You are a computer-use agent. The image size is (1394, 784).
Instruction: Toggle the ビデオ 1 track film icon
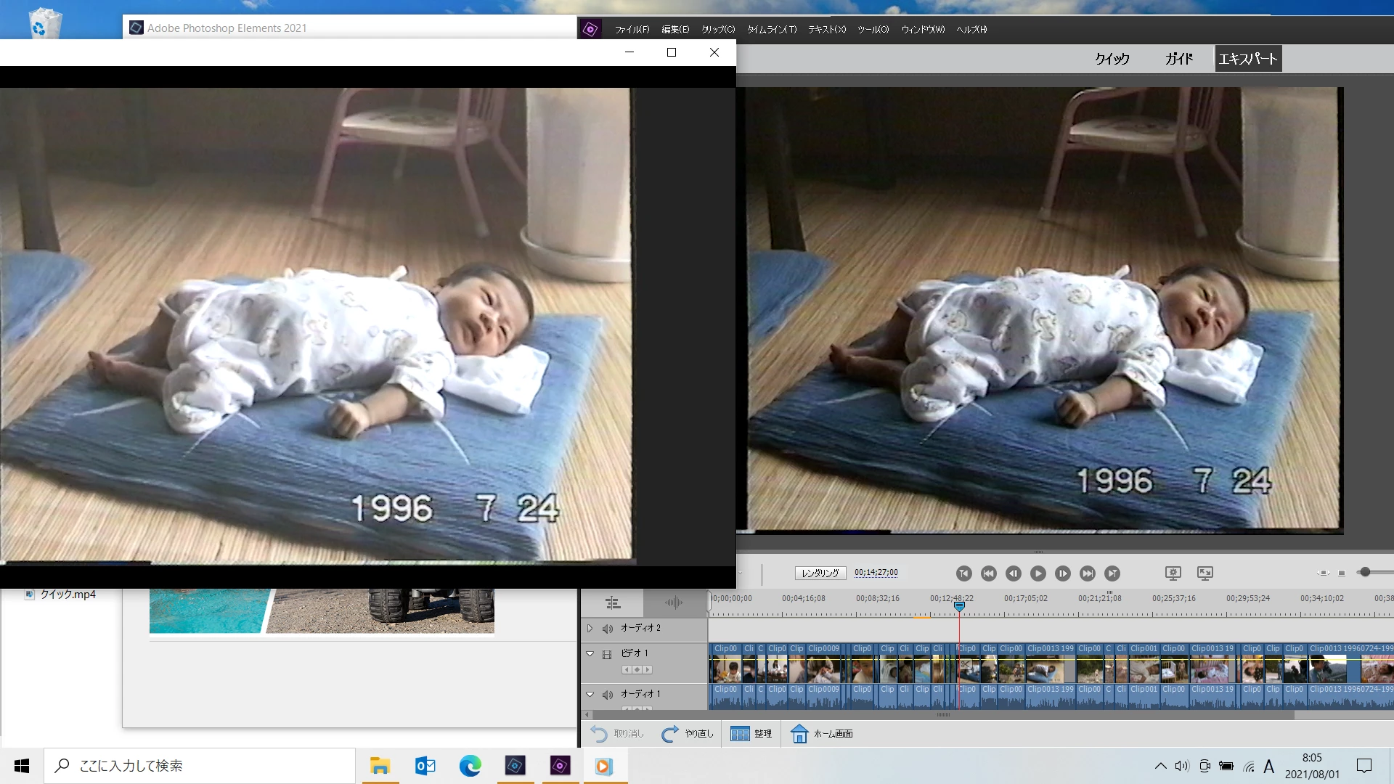607,654
